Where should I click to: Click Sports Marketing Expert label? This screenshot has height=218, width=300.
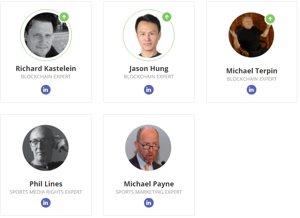(149, 192)
